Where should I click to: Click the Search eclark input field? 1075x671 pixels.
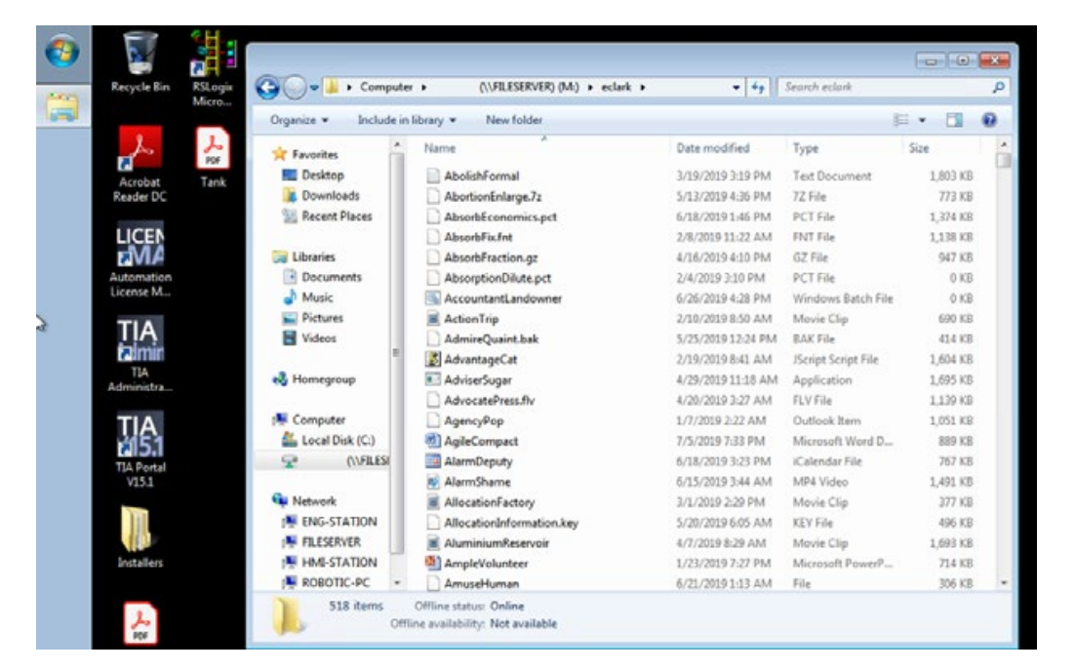tap(885, 87)
